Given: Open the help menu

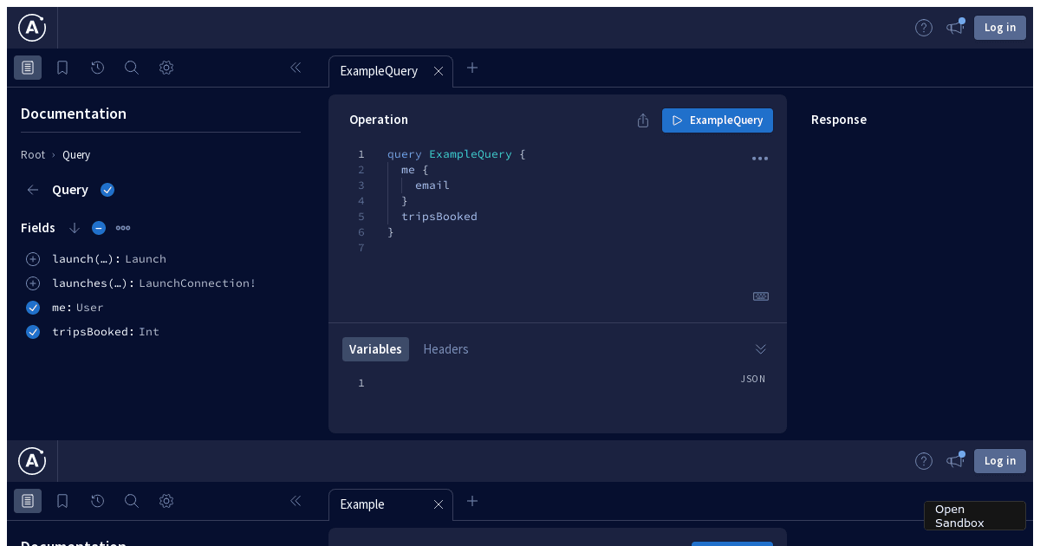Looking at the screenshot, I should coord(923,27).
